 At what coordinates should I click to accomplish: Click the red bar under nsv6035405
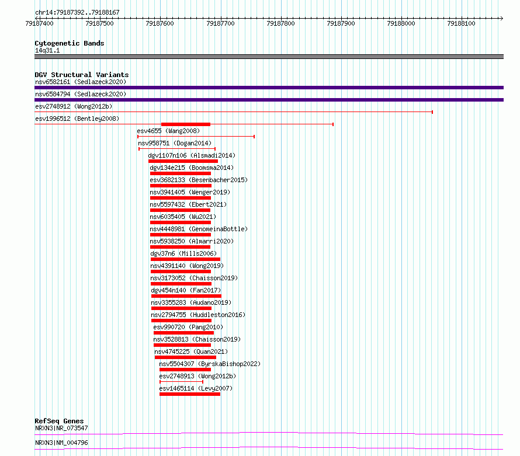coord(181,222)
